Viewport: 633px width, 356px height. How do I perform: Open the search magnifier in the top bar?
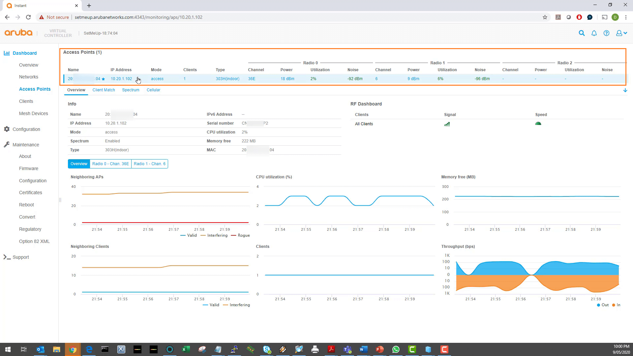coord(582,33)
